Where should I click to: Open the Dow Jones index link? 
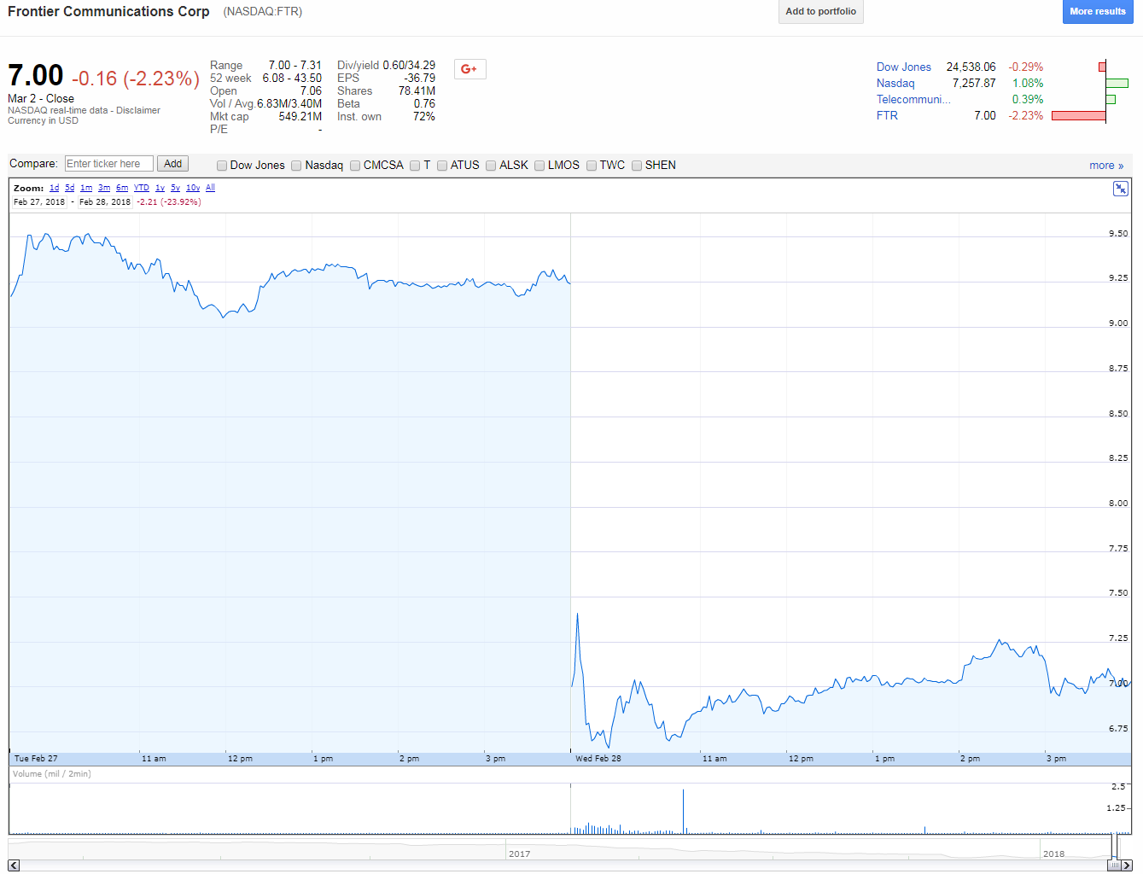pos(904,67)
